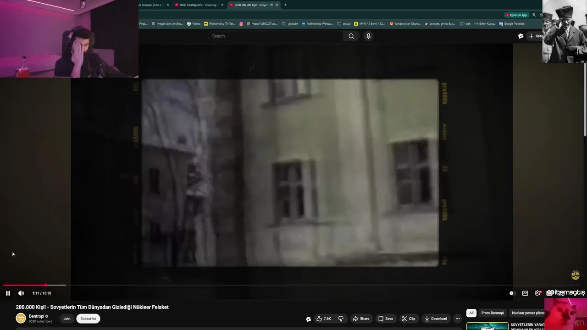Open the sgh bookmarks folder
The height and width of the screenshot is (330, 587).
(466, 24)
